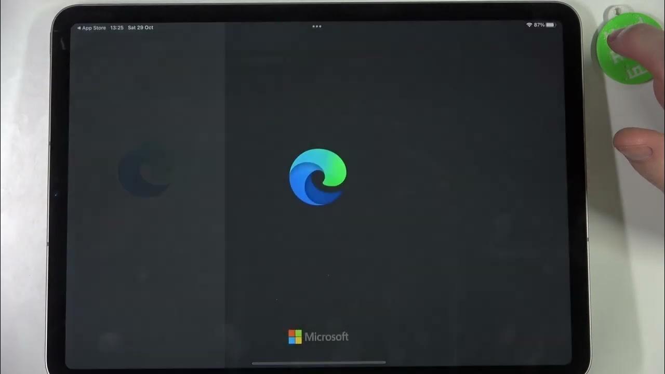665x374 pixels.
Task: Tap the 87% battery percentage text
Action: click(x=539, y=25)
